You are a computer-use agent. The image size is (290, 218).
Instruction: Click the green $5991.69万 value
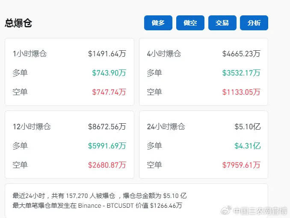[107, 146]
